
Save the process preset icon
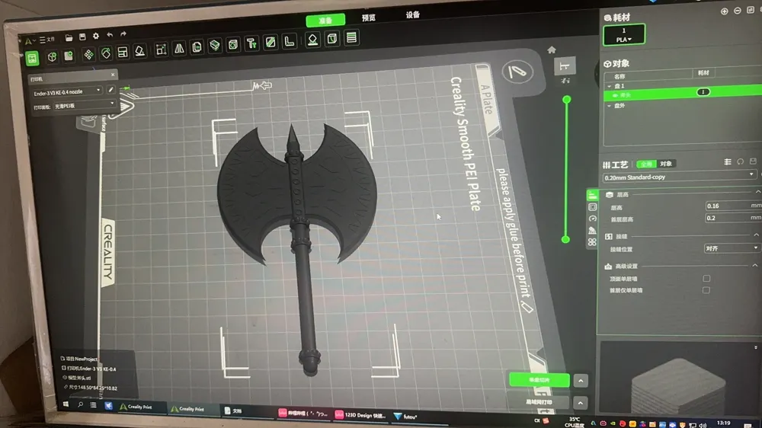tap(753, 161)
